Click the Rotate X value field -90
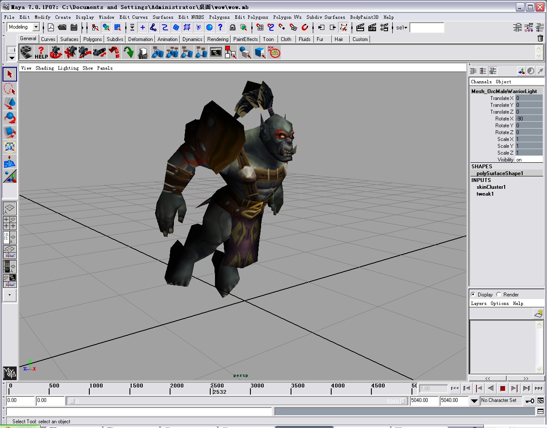547x428 pixels. tap(529, 119)
